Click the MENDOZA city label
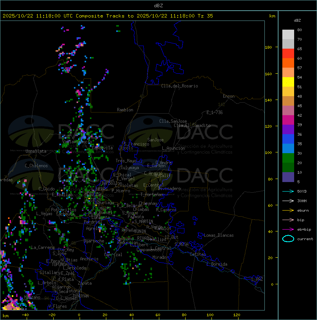The height and width of the screenshot is (320, 317). pyautogui.click(x=93, y=194)
